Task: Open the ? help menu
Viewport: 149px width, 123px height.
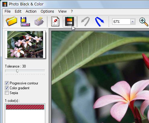Action: 72,11
